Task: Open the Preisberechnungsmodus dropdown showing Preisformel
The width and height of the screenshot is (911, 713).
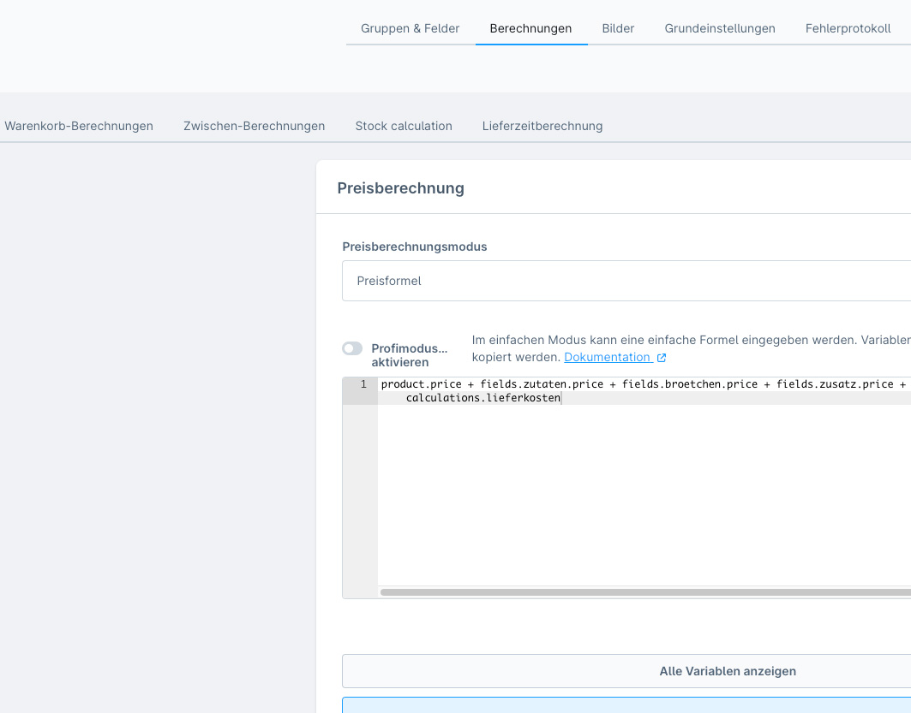Action: pos(626,281)
